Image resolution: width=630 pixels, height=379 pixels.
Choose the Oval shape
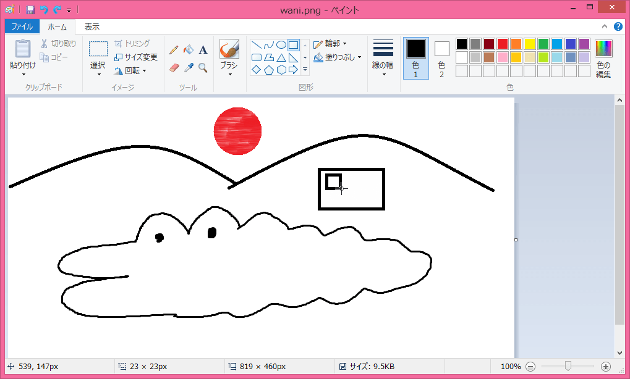tap(281, 44)
